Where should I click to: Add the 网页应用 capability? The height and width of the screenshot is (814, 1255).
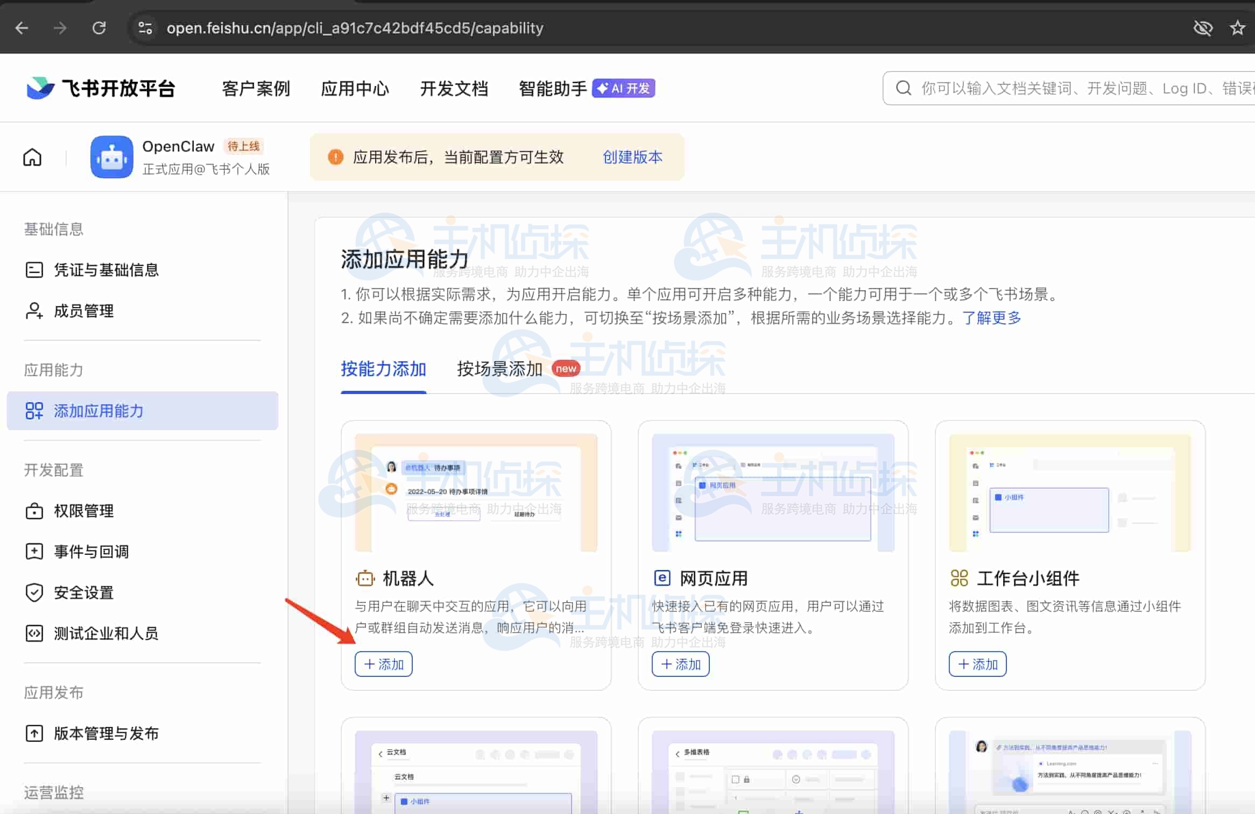pyautogui.click(x=680, y=664)
